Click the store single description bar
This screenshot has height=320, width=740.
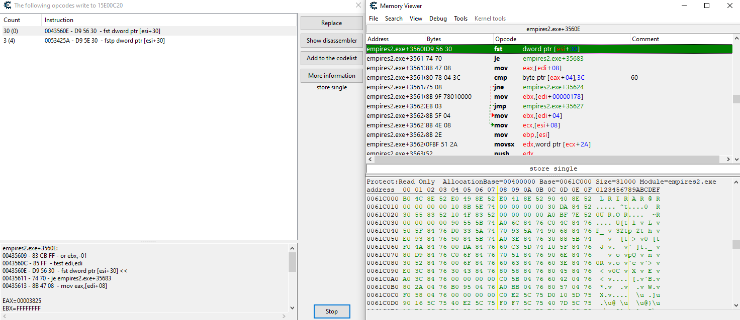click(553, 169)
